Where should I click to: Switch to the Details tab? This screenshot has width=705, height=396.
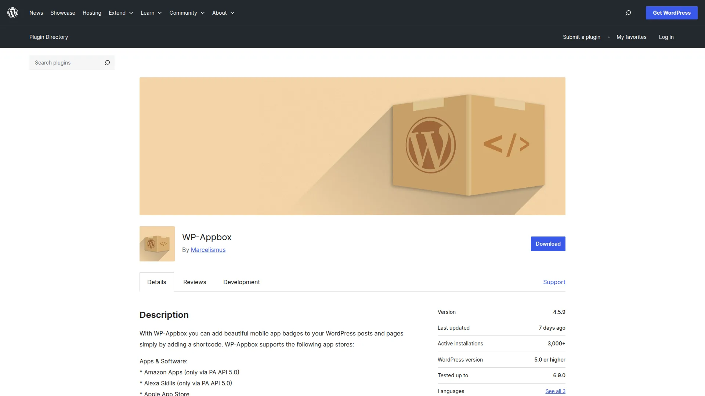[x=157, y=282]
